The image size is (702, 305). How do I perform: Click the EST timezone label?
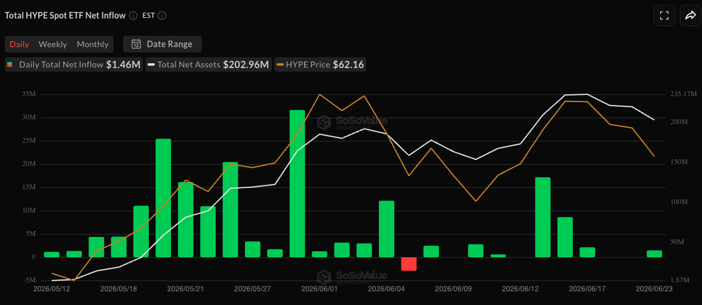click(149, 16)
